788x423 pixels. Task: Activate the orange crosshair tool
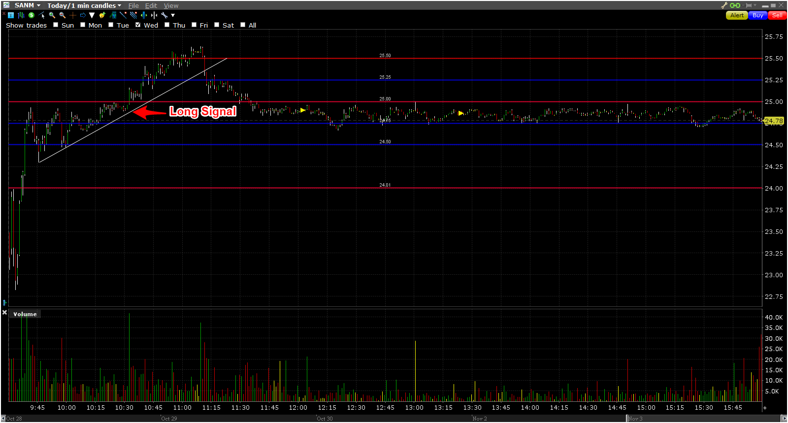click(x=72, y=15)
